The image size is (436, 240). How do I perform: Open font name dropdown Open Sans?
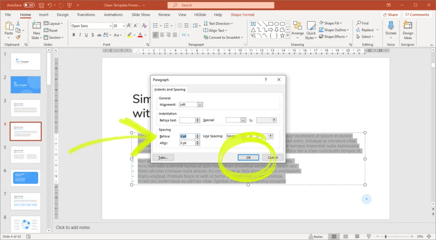point(110,26)
